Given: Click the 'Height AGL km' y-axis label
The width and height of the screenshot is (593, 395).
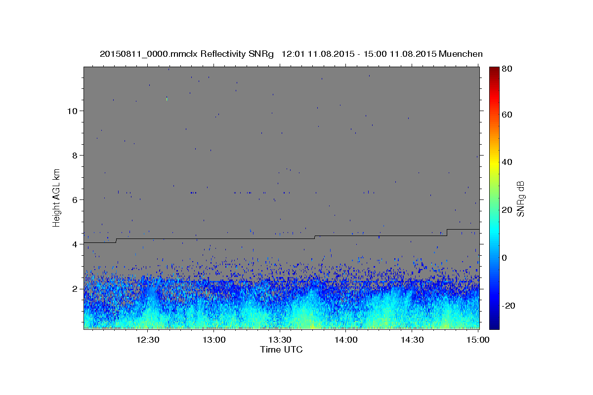Looking at the screenshot, I should pyautogui.click(x=57, y=197).
